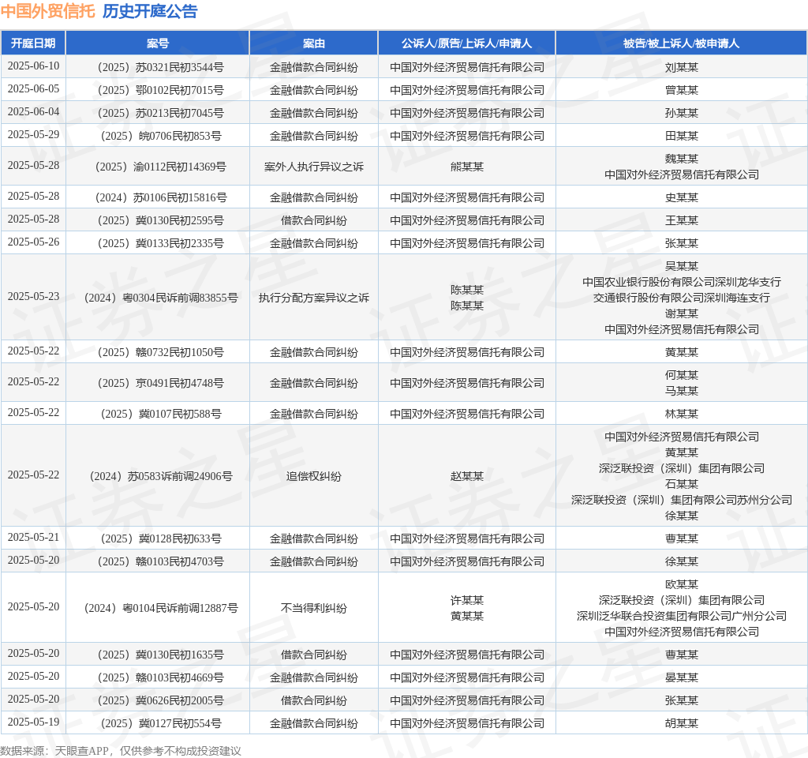Screen dimensions: 808x758
Task: Click defendant name 何某某
Action: [x=681, y=375]
